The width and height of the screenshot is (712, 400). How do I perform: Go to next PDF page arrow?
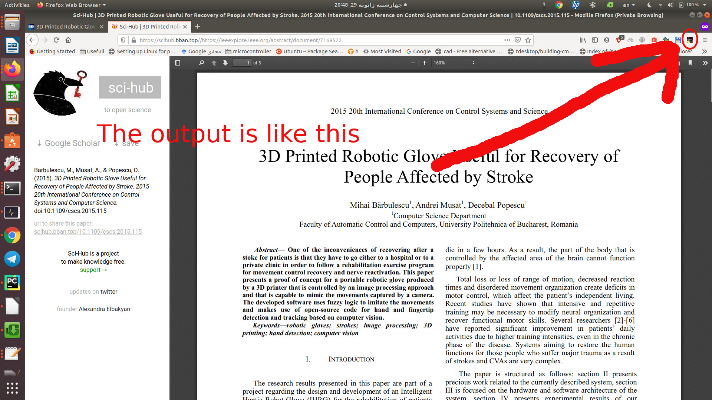click(225, 63)
